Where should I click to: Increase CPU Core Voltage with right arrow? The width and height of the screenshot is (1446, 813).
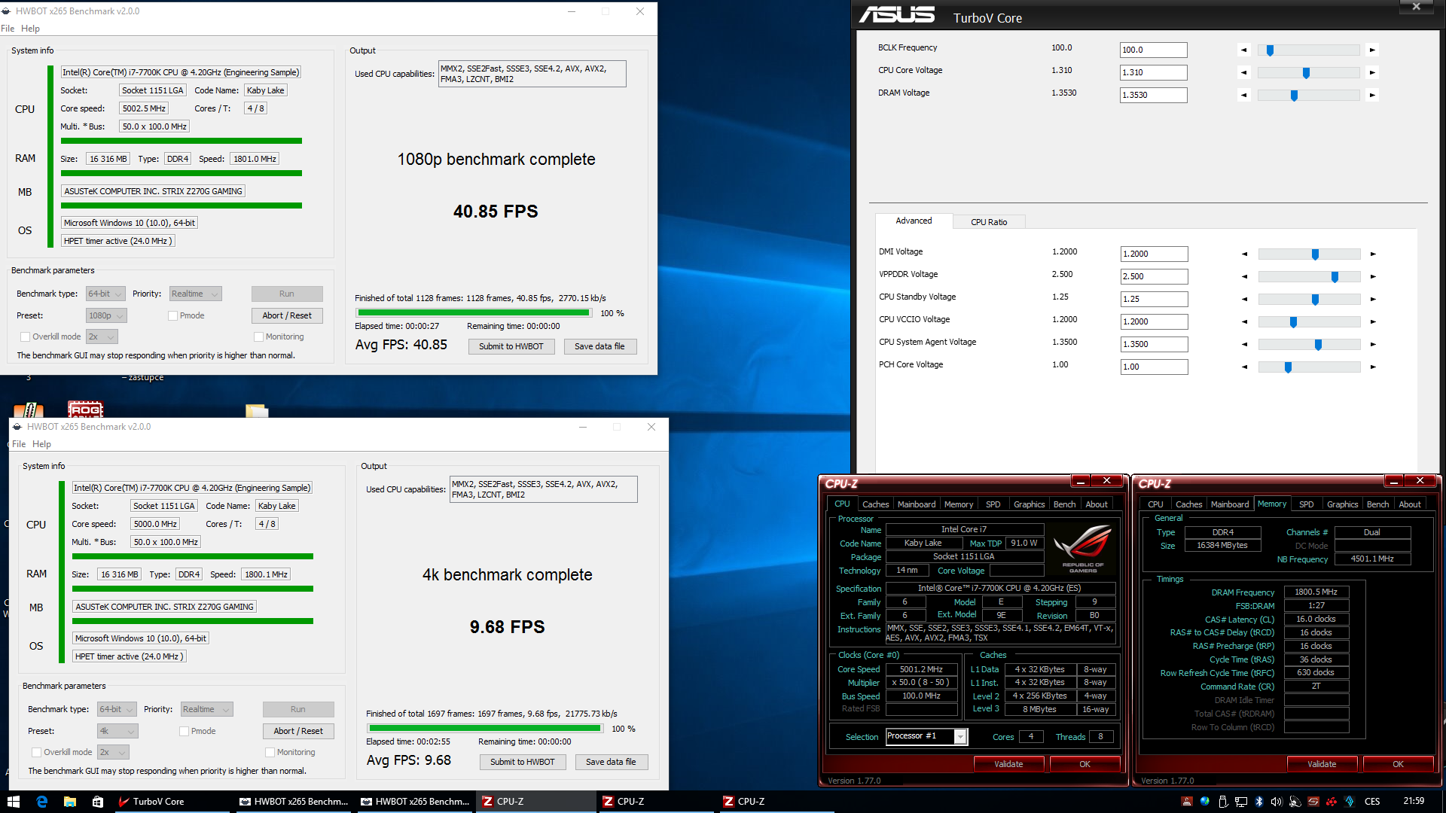coord(1372,73)
